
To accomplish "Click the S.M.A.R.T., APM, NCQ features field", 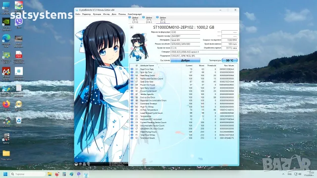I will pyautogui.click(x=204, y=56).
